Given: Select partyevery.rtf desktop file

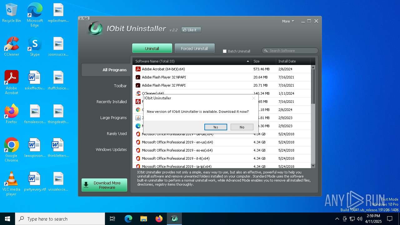Looking at the screenshot, I should coord(35,182).
